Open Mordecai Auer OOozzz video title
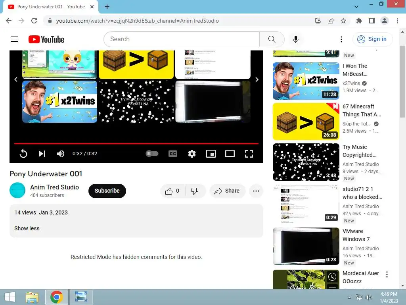 point(360,277)
